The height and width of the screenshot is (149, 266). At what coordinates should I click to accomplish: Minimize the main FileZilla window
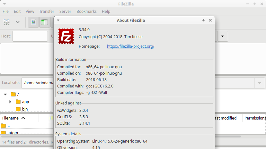coord(248,4)
